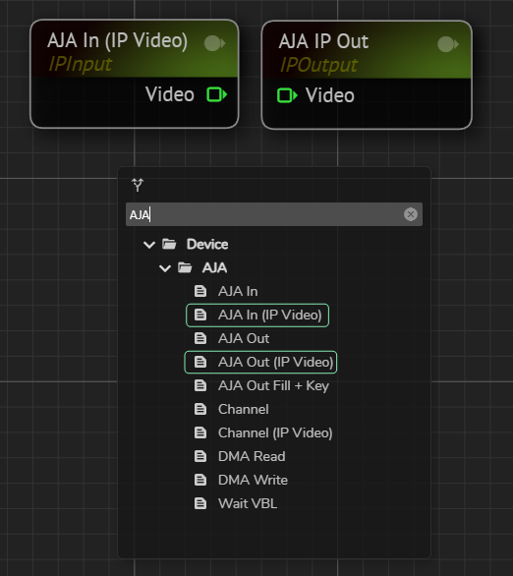Add AJA Out Fill + Key node

click(x=273, y=385)
